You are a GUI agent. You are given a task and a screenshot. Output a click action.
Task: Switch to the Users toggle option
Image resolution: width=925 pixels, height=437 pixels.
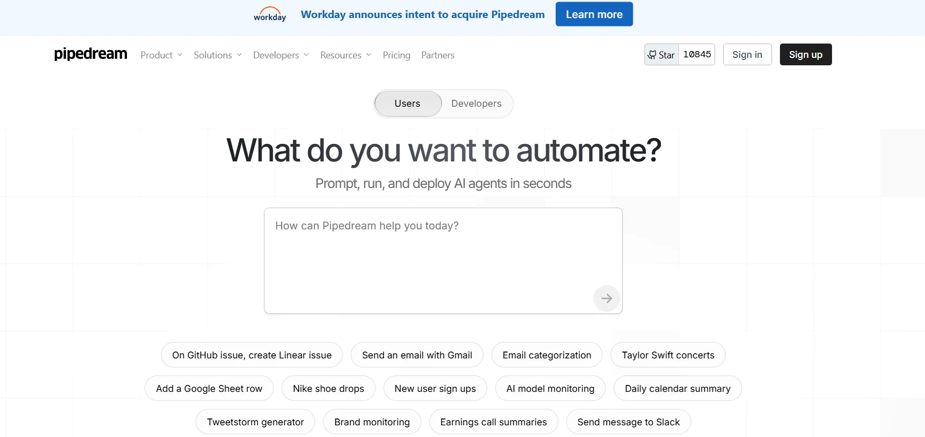[x=408, y=104]
